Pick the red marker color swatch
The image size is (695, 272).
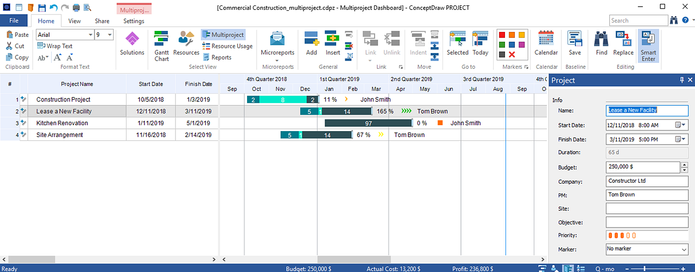pos(502,35)
